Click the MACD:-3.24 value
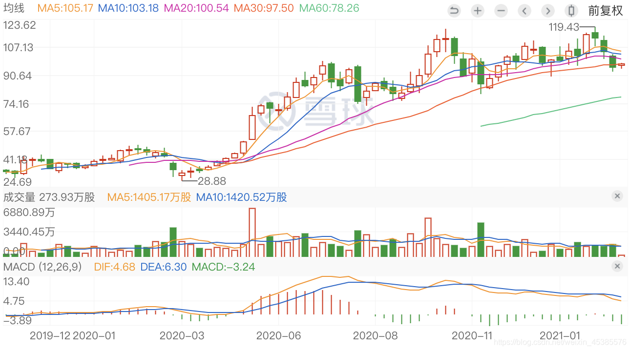The height and width of the screenshot is (351, 631). [x=223, y=267]
